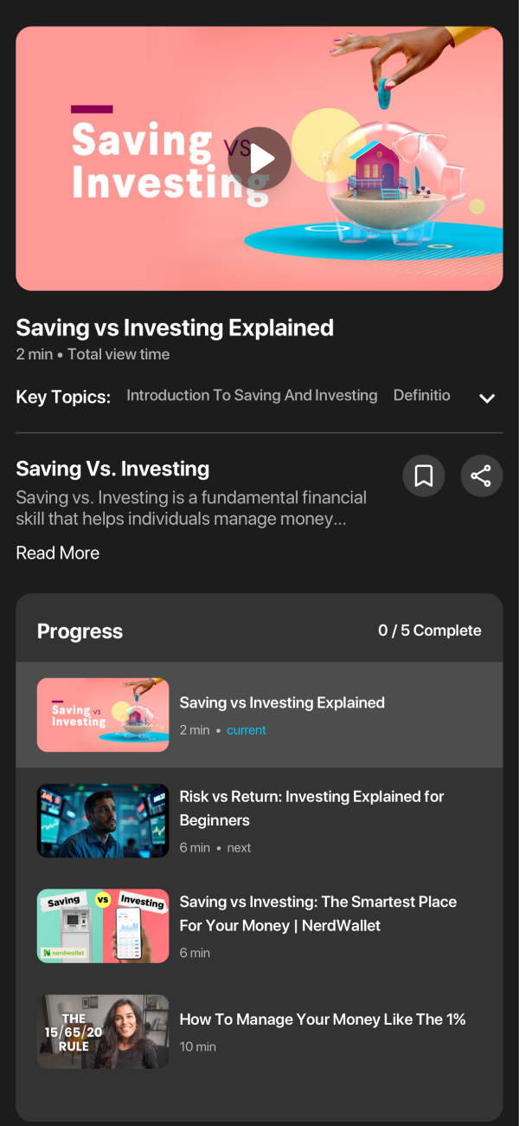Select Risk vs Return: Investing Explained title
This screenshot has height=1126, width=519.
coord(311,808)
